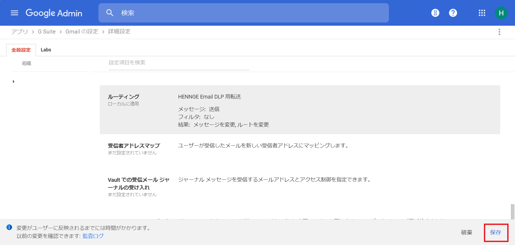The width and height of the screenshot is (515, 245).
Task: Open the main hamburger menu
Action: click(14, 13)
